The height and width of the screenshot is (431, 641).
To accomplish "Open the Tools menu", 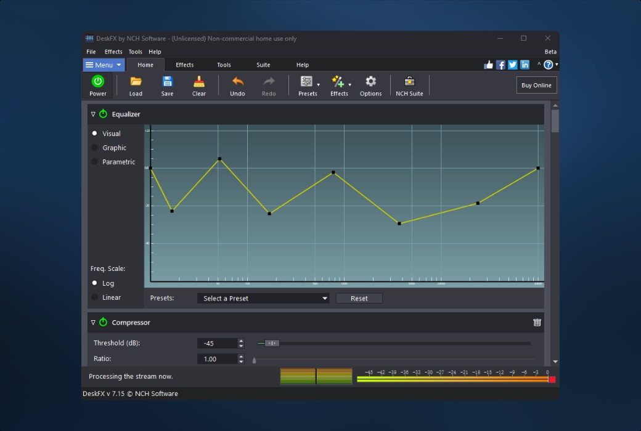I will [x=135, y=52].
